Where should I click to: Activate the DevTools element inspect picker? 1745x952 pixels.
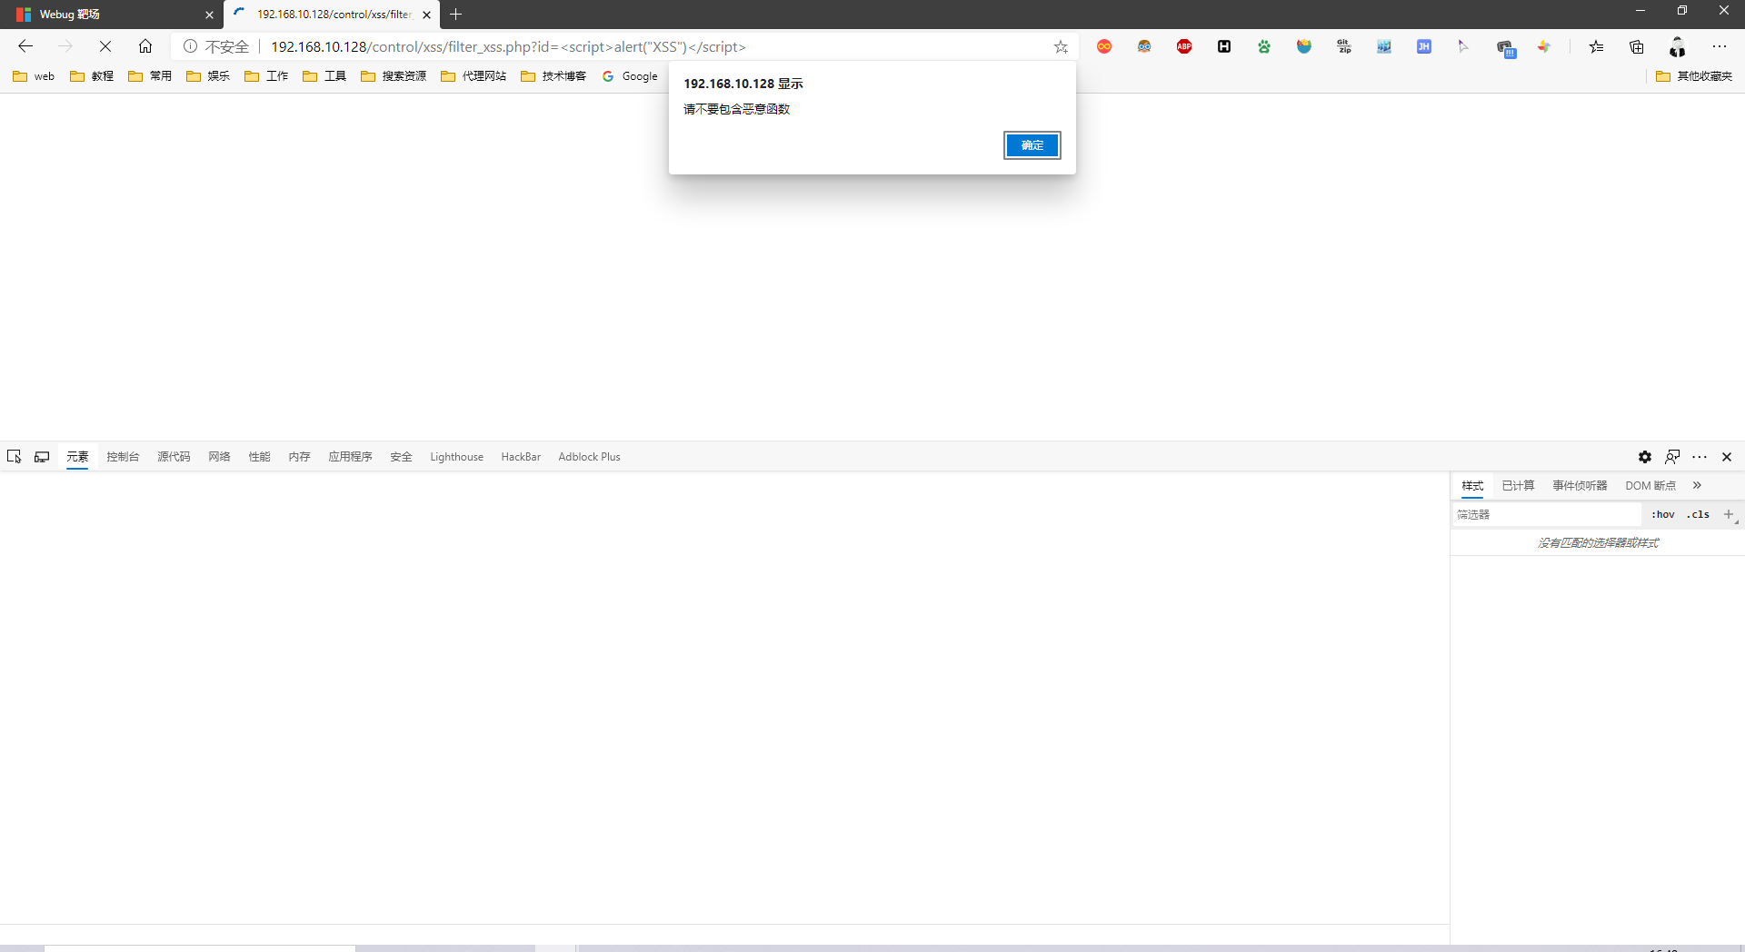click(15, 457)
